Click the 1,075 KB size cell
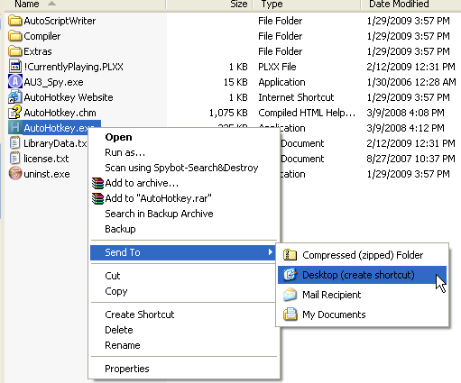 click(x=228, y=113)
